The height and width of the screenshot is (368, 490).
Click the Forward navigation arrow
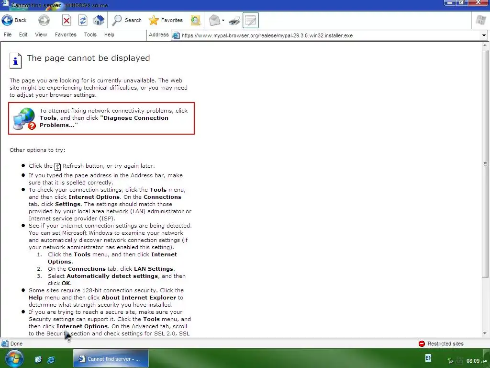[x=44, y=20]
